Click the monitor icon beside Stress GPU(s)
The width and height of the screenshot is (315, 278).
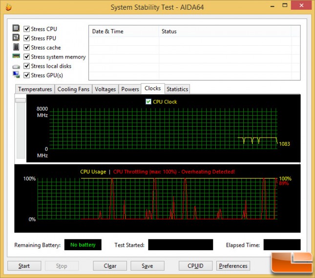[x=16, y=75]
